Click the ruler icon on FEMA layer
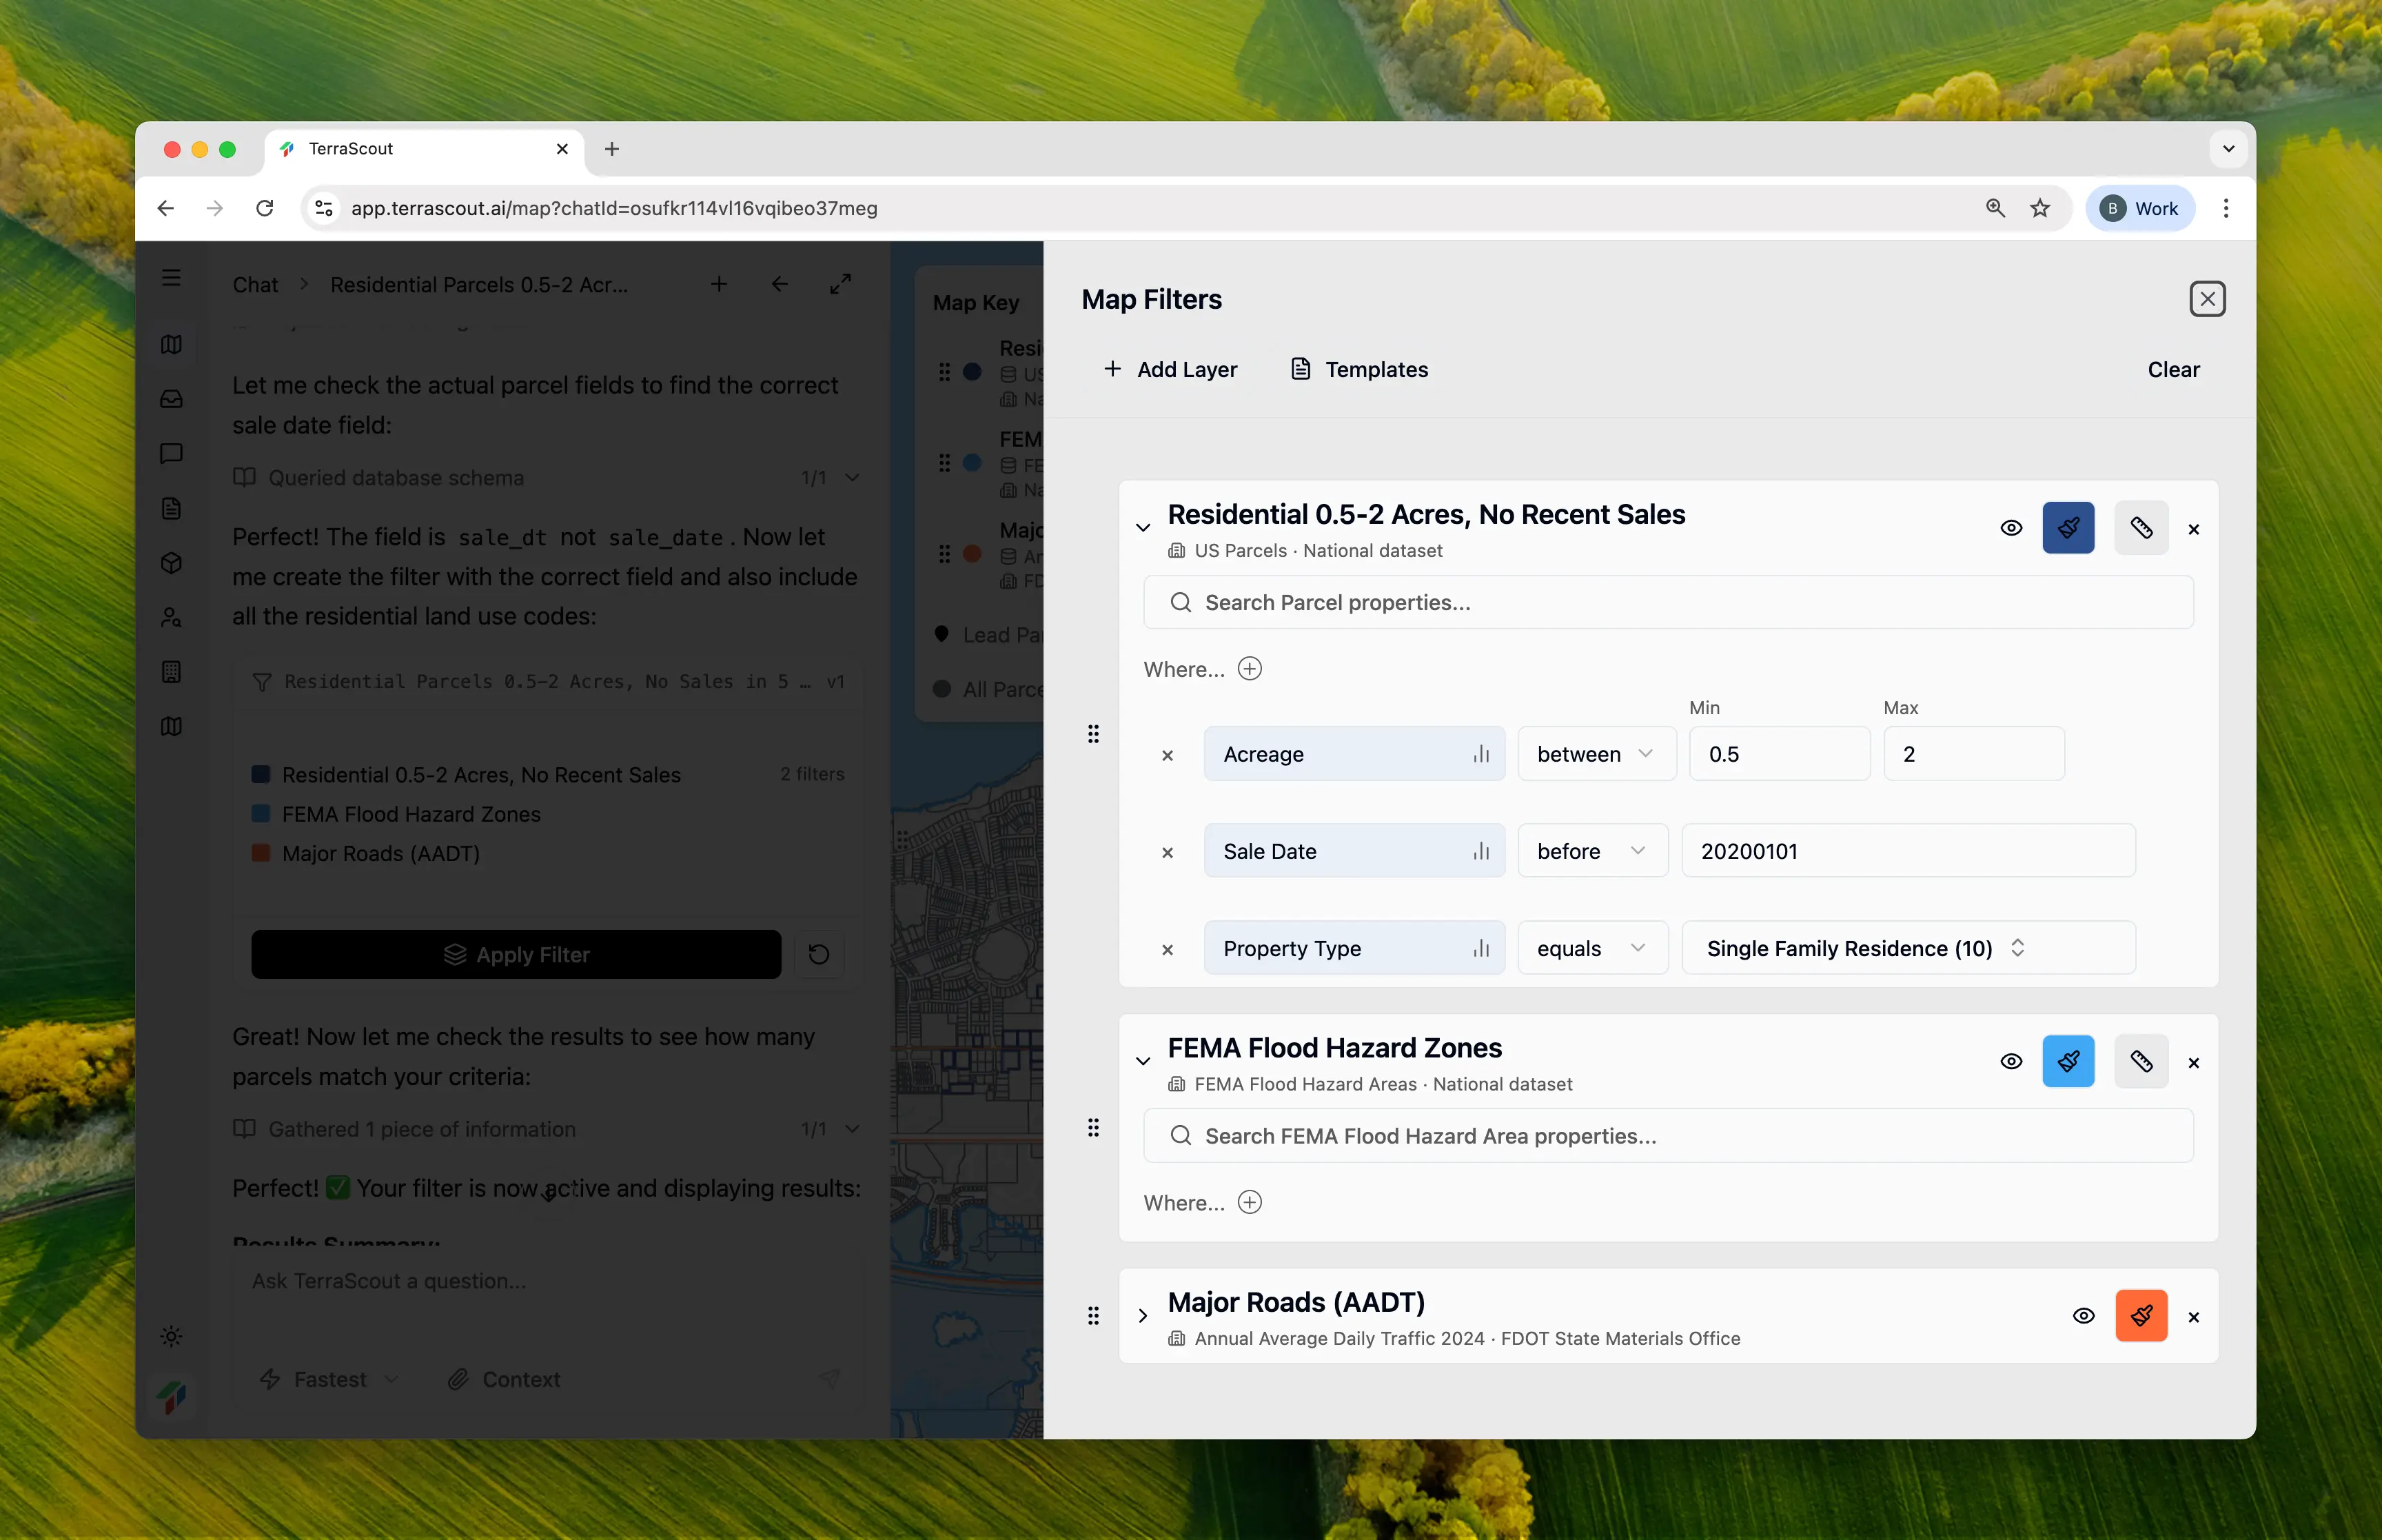 click(2140, 1062)
